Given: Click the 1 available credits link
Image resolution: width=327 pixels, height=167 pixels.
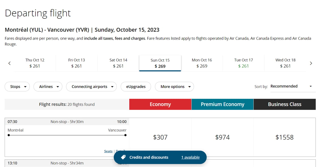Looking at the screenshot, I should click(x=190, y=157).
